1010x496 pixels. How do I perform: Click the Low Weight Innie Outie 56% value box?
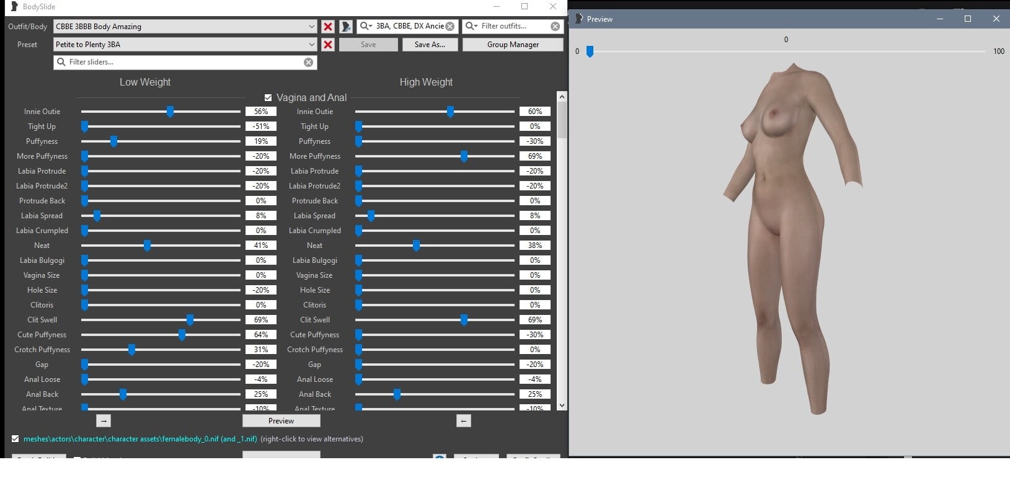point(261,112)
